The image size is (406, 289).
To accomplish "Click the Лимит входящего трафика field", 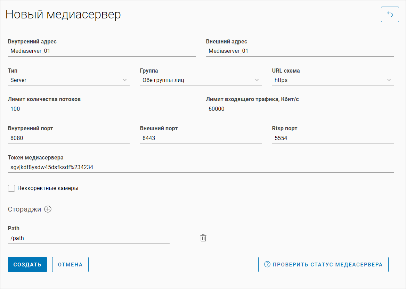I will point(300,109).
